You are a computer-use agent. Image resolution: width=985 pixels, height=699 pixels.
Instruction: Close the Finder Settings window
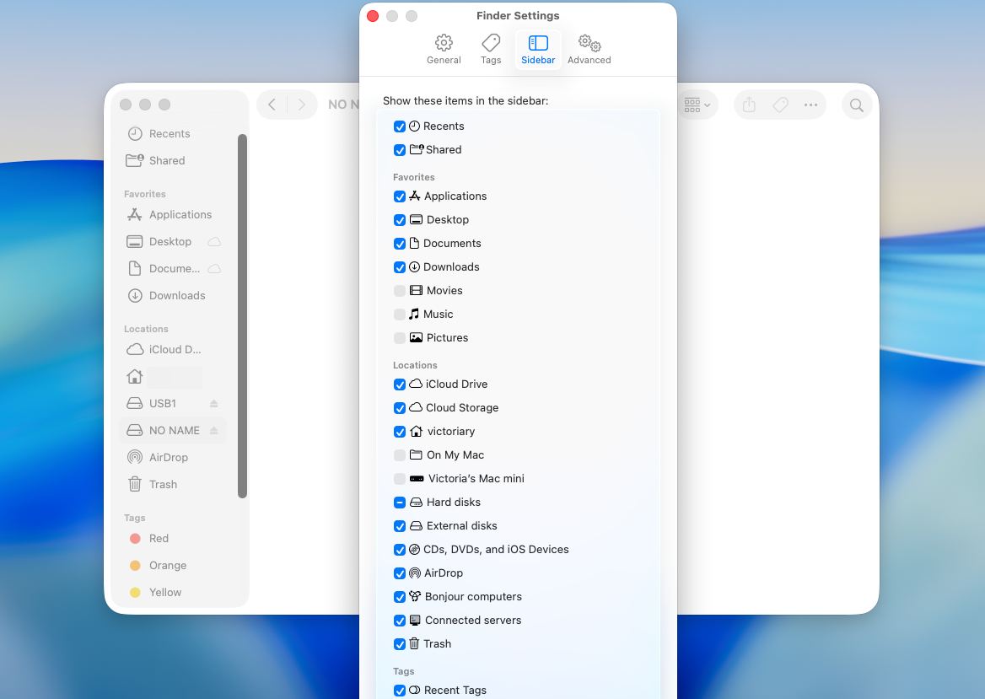[373, 16]
